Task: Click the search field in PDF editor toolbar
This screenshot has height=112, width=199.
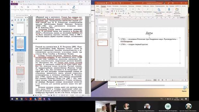Action: [75, 4]
